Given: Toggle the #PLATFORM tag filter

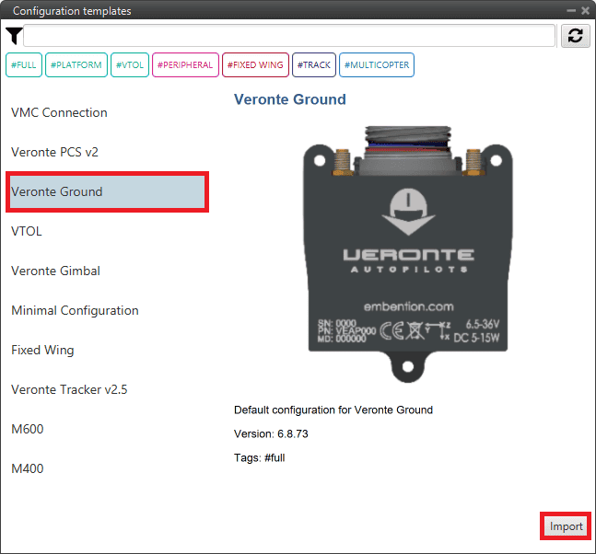Looking at the screenshot, I should pyautogui.click(x=76, y=65).
